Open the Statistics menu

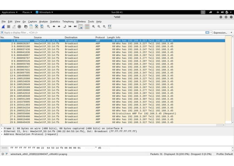55,22
